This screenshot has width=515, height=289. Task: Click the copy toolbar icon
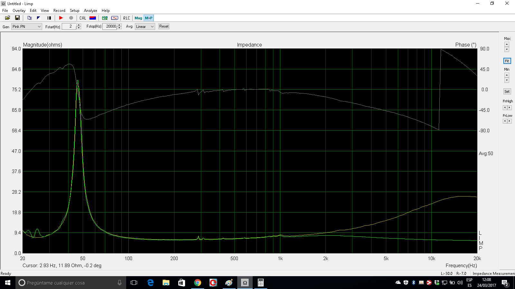[29, 18]
